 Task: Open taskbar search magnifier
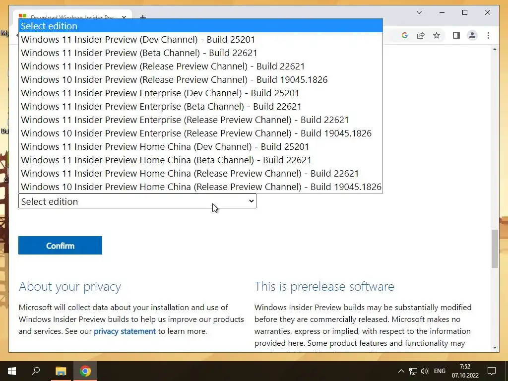click(36, 371)
